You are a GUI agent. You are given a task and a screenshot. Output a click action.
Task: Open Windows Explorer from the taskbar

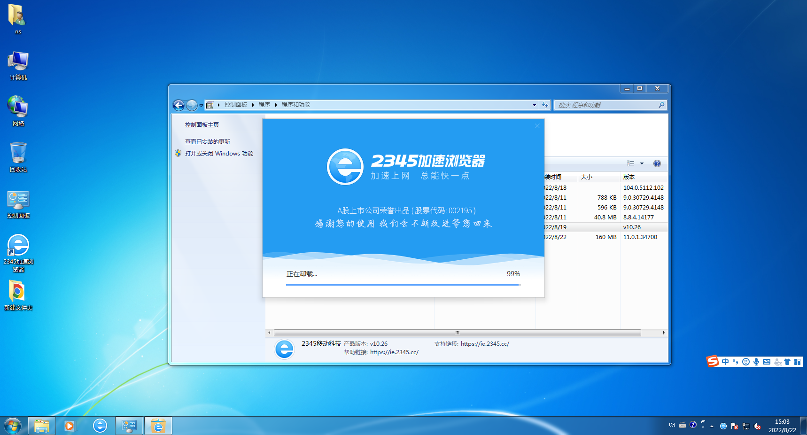click(42, 426)
